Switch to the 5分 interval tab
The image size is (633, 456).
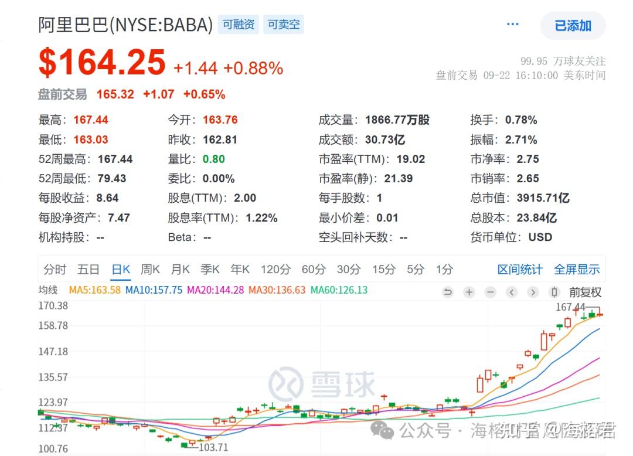coord(415,269)
